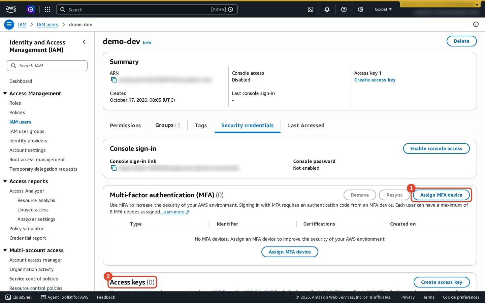
Task: Click Assign MFA device below the empty table
Action: pyautogui.click(x=290, y=252)
